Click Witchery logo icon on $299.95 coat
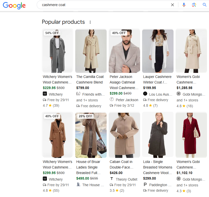Image resolution: width=209 pixels, height=197 pixels. (45, 179)
